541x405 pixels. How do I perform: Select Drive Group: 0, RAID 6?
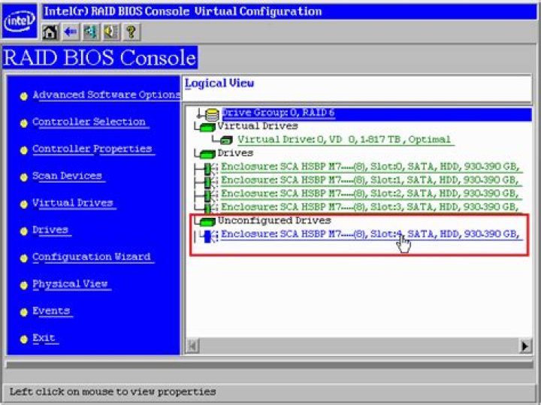pyautogui.click(x=279, y=113)
